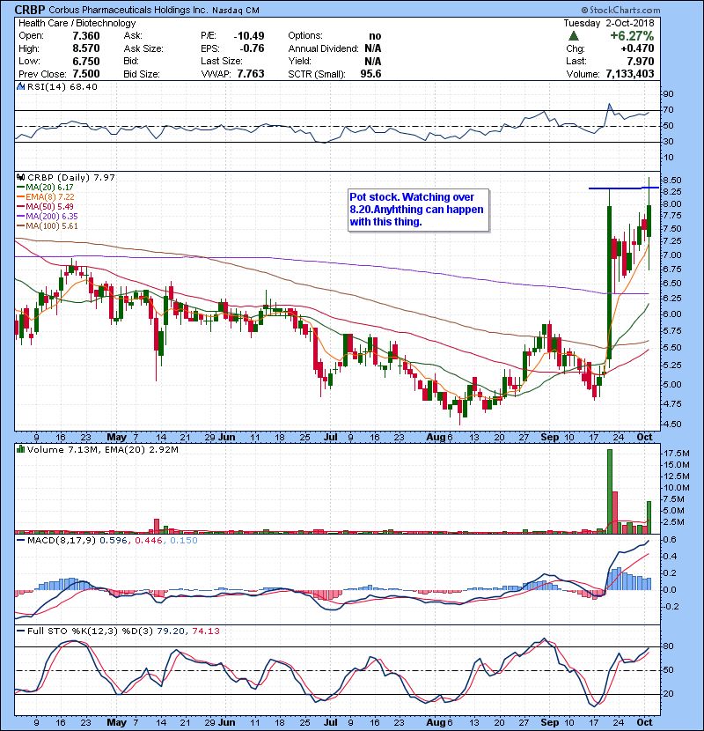Click the blue horizontal resistance line near 8.25
Image resolution: width=704 pixels, height=731 pixels.
pos(623,188)
